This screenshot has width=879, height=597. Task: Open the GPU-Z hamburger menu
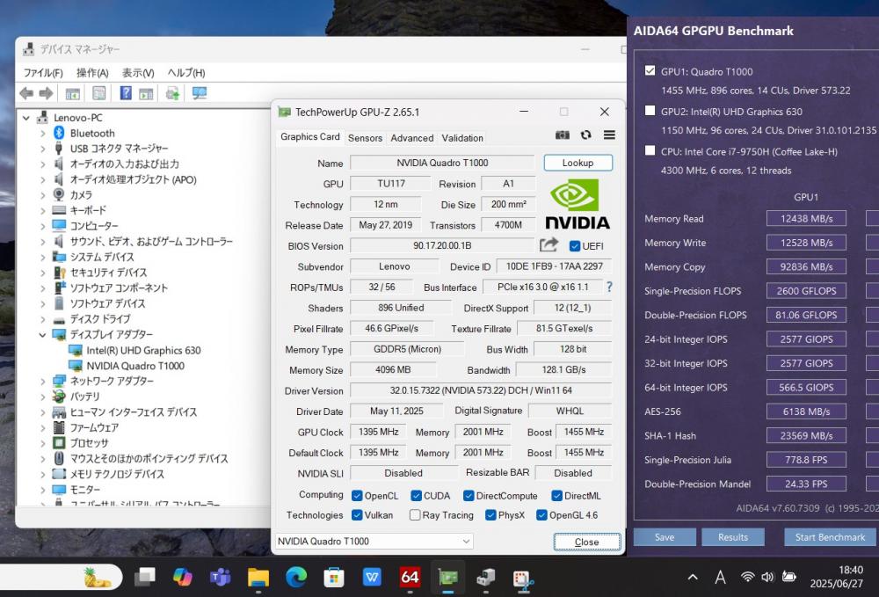609,135
